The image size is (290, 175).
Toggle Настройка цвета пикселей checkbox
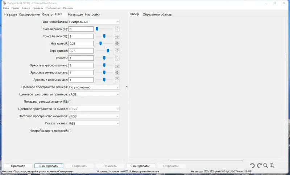click(70, 131)
